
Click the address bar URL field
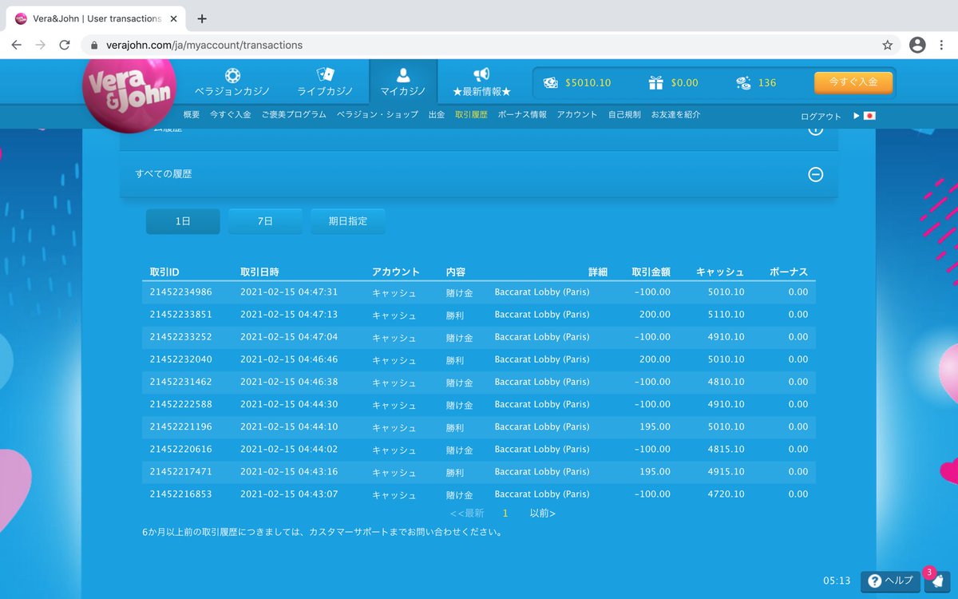click(x=491, y=45)
